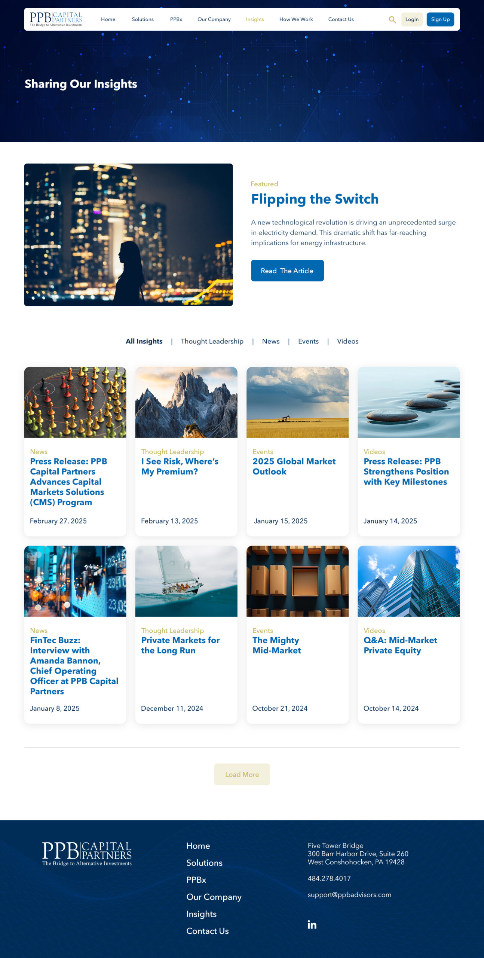Image resolution: width=484 pixels, height=958 pixels.
Task: Click Our Company in the footer
Action: coord(214,897)
